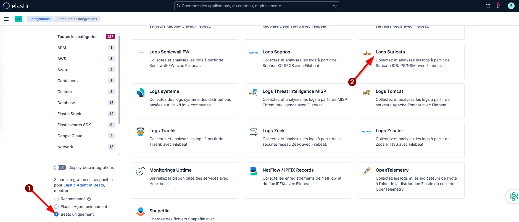Click the Logs Tomcat cat icon
Image resolution: width=519 pixels, height=222 pixels.
point(367,92)
